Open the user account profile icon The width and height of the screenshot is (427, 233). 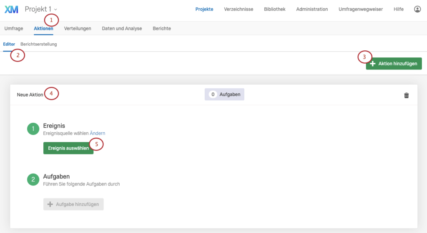(x=417, y=9)
